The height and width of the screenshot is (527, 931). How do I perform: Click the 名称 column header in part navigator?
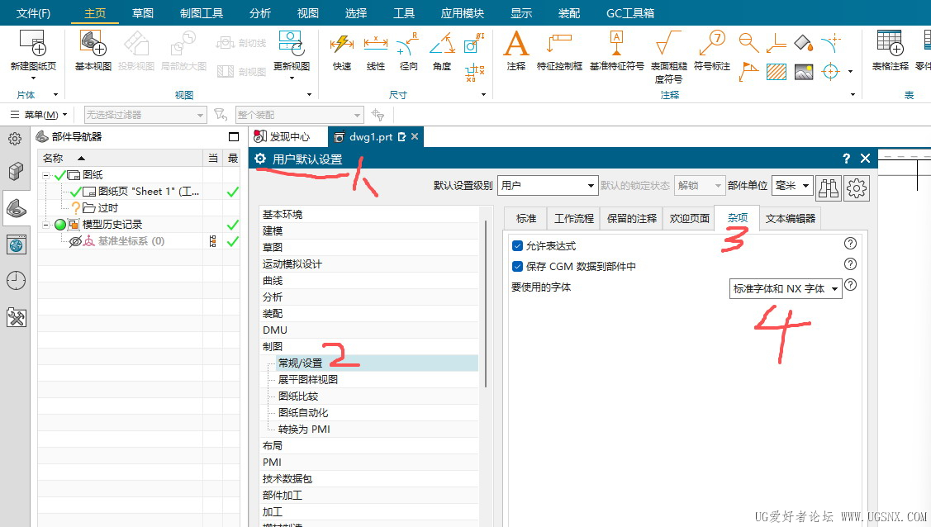(x=121, y=158)
